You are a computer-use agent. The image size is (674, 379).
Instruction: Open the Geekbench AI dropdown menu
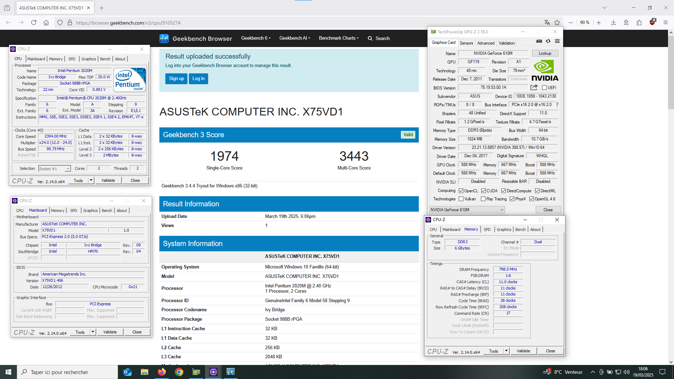coord(295,38)
